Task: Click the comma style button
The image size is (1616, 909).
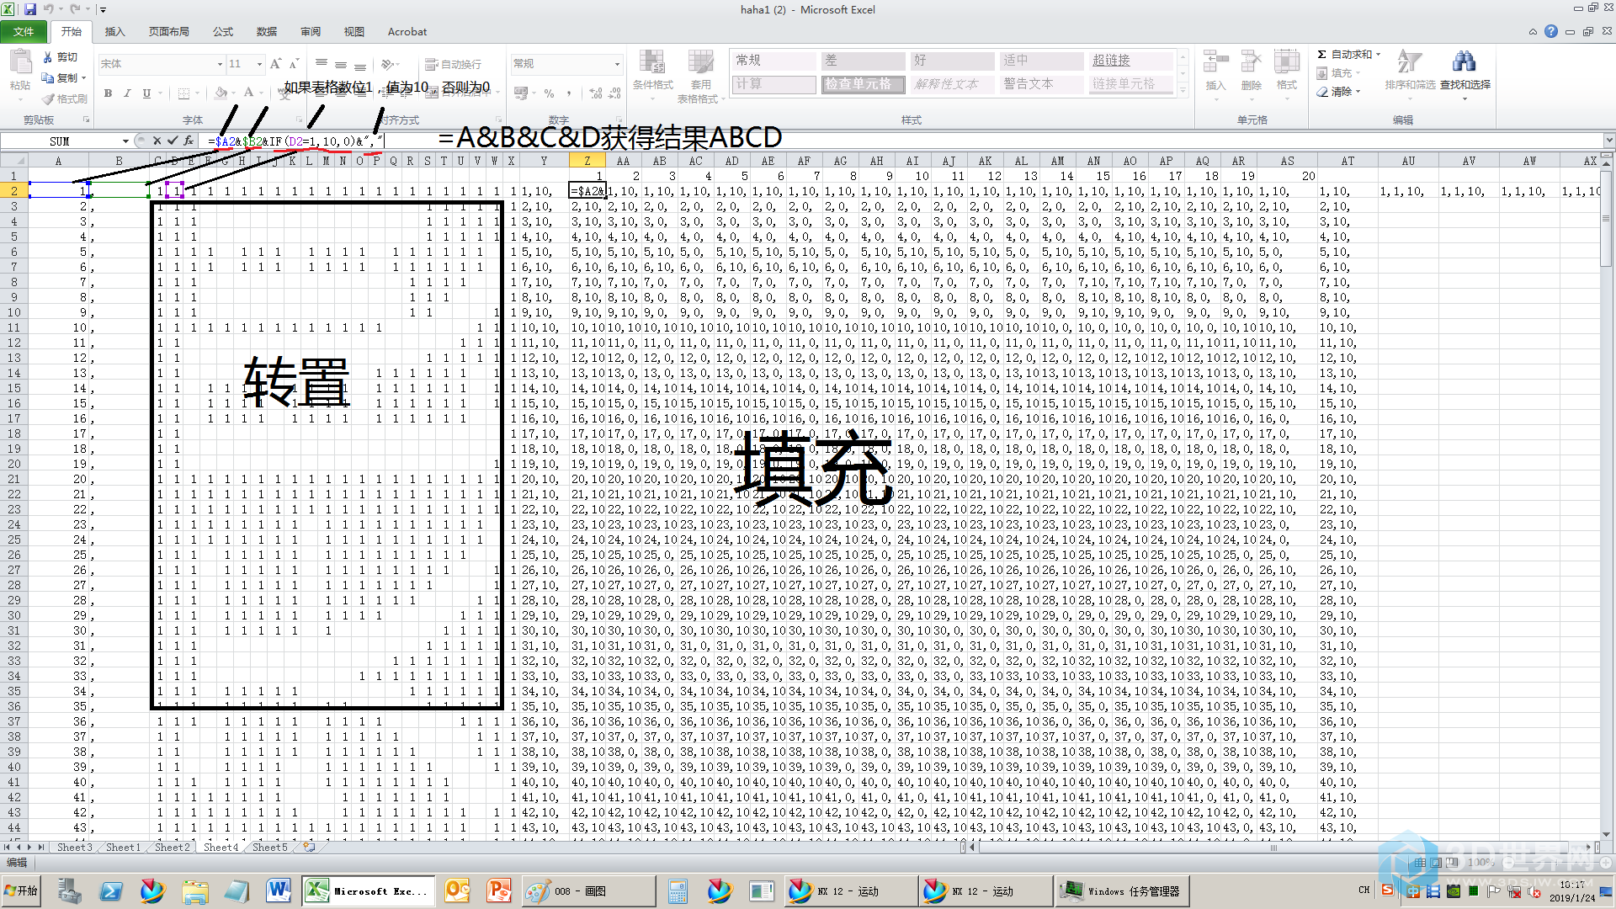Action: tap(569, 93)
